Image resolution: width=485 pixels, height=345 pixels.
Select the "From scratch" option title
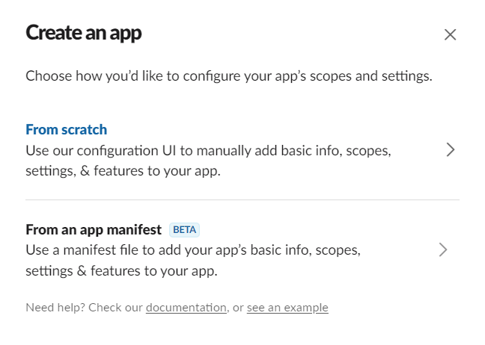(66, 129)
